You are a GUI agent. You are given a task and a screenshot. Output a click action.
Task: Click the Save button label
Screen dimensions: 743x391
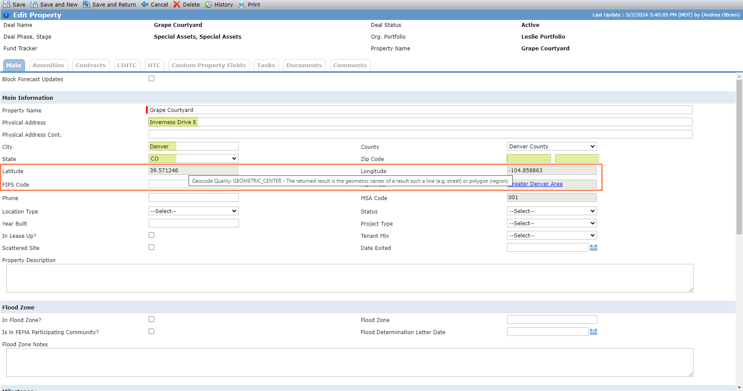click(x=19, y=4)
